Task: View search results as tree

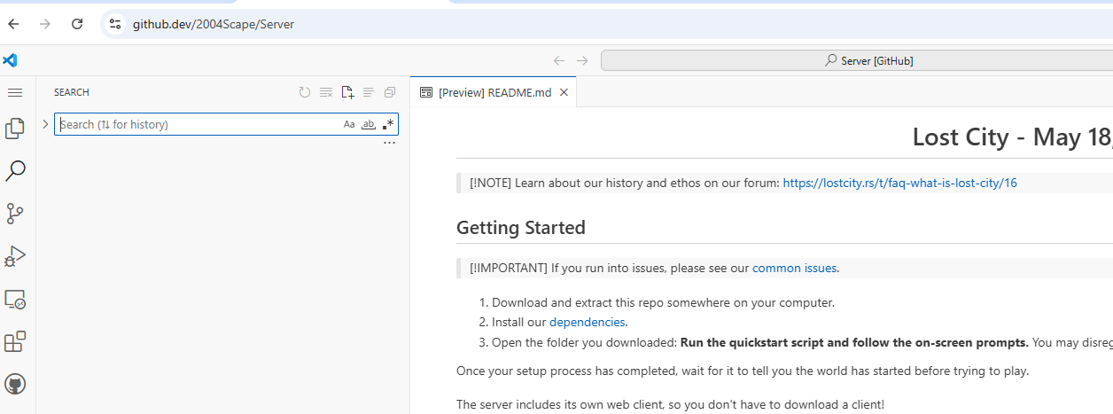Action: tap(369, 92)
